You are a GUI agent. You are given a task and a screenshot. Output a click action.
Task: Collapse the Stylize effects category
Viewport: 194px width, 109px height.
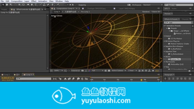(x=164, y=57)
